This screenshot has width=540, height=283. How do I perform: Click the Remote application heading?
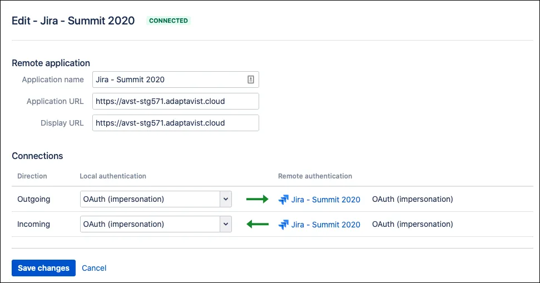[x=51, y=63]
